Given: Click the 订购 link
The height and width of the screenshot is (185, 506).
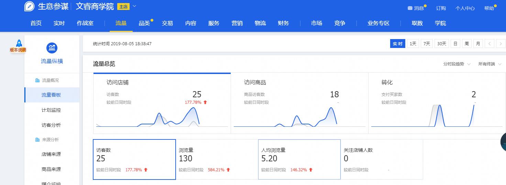Looking at the screenshot, I should (441, 8).
